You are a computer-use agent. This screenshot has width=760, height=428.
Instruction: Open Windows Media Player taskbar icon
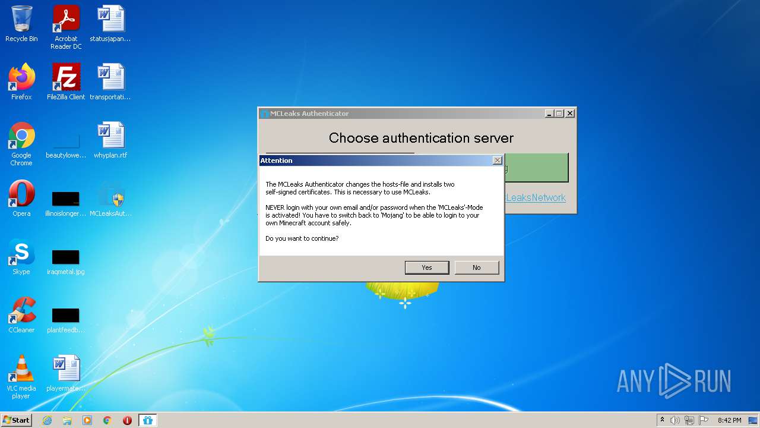coord(87,420)
